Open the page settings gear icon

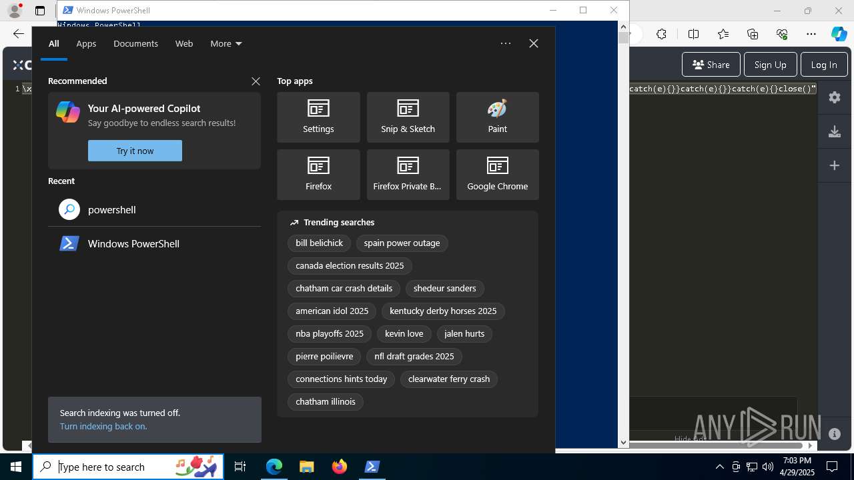[835, 97]
